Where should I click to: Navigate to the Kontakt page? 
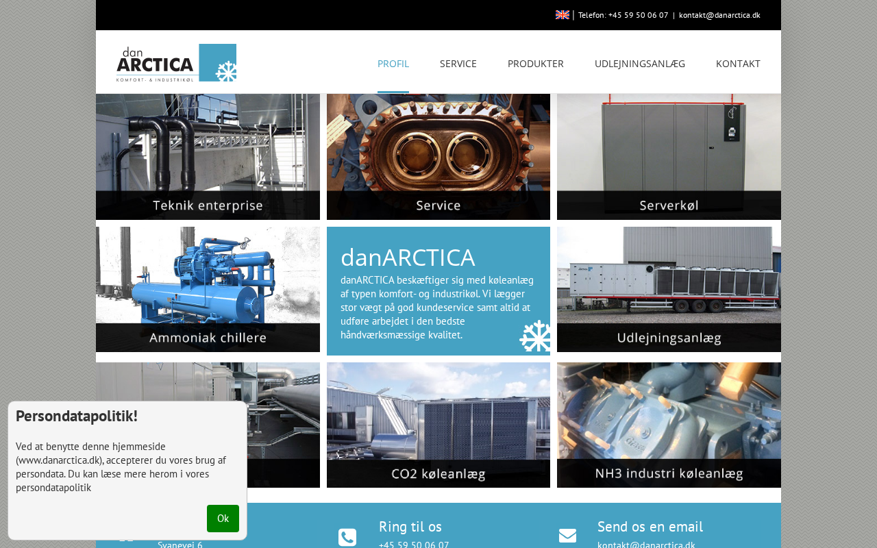click(x=738, y=64)
